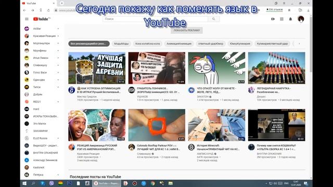Select the 'Юмор Кулинария' filter chip
This screenshot has height=187, width=333.
coord(240,44)
